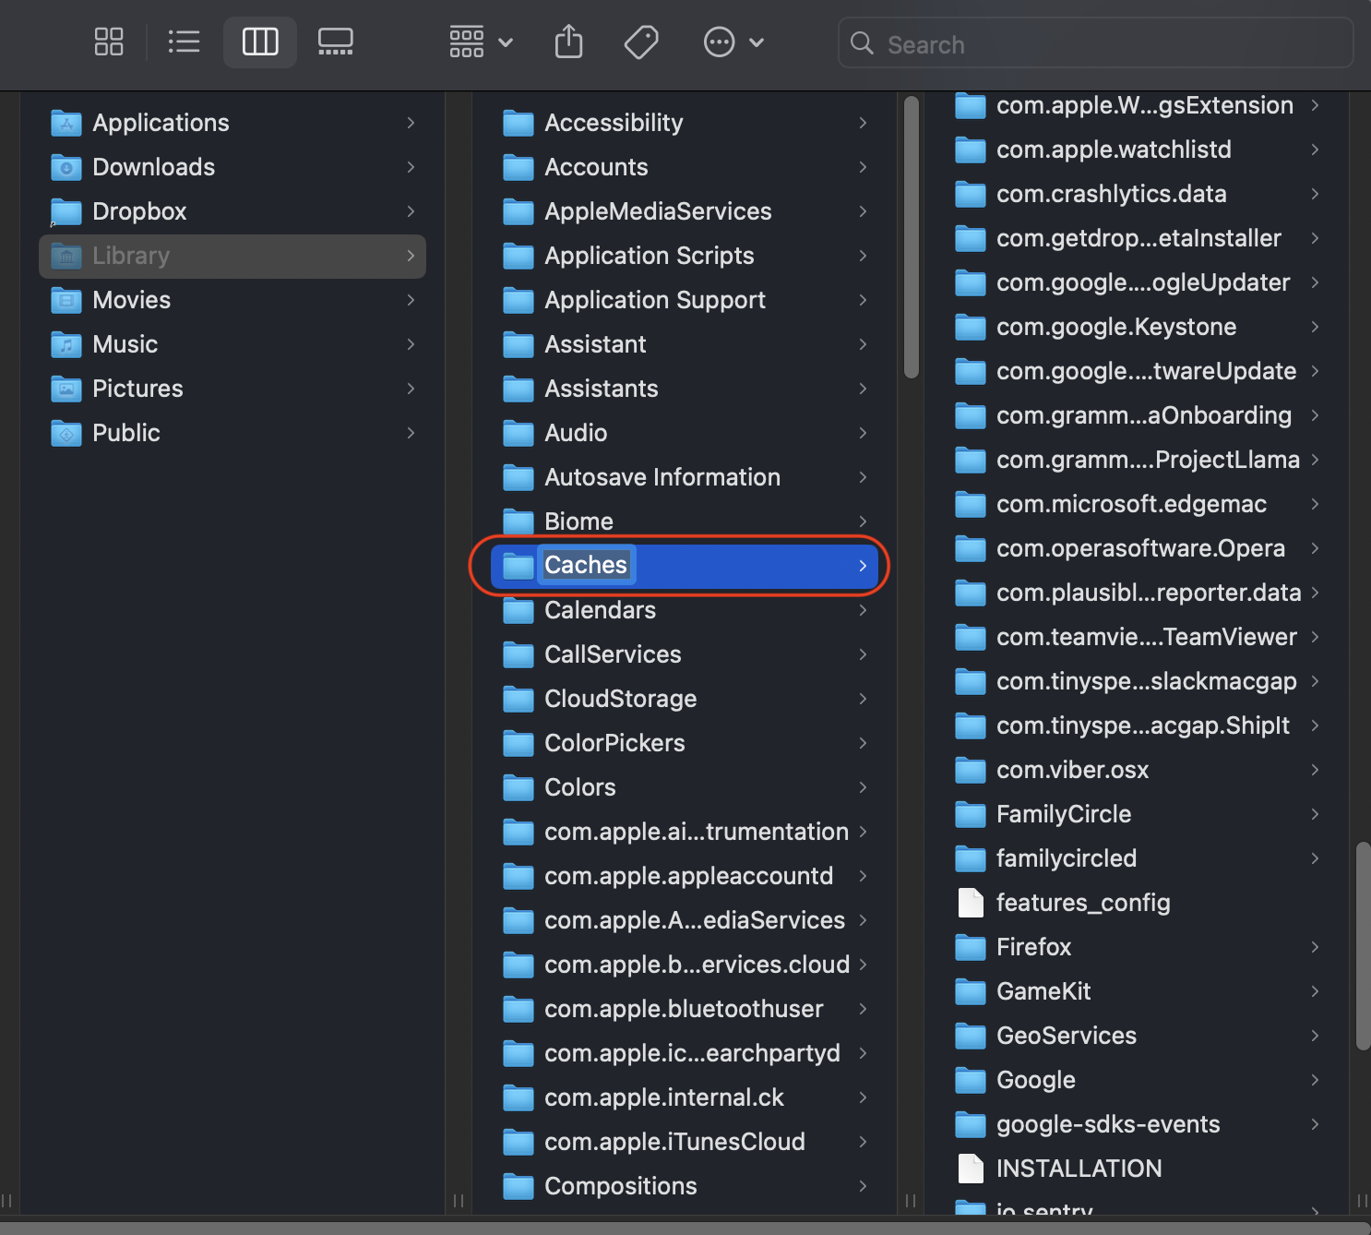Expand the Application Support folder chevron

pyautogui.click(x=862, y=300)
